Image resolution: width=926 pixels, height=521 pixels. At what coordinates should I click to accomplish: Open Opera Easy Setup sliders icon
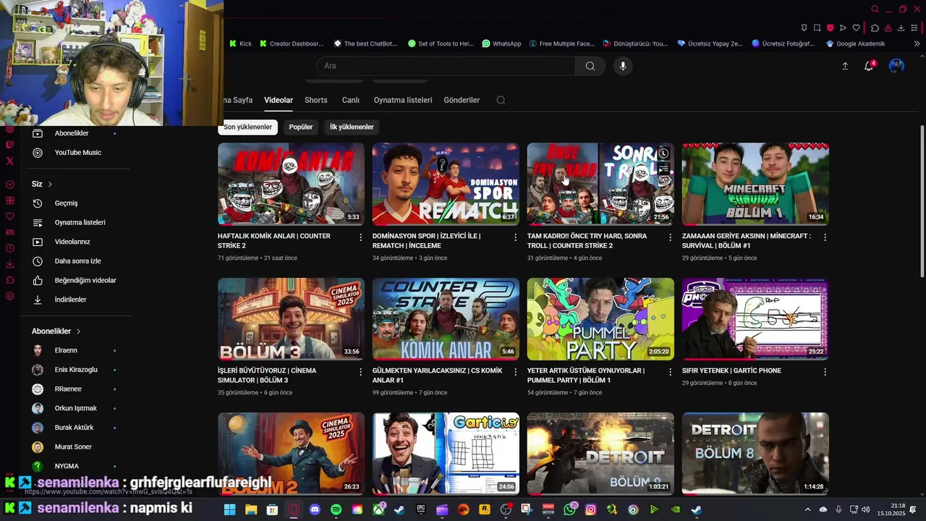click(914, 28)
